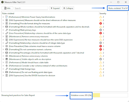Viewport: 129px width, 102px height.
Task: Click the date table icon for Model should have a date table
Action: (x=7, y=62)
